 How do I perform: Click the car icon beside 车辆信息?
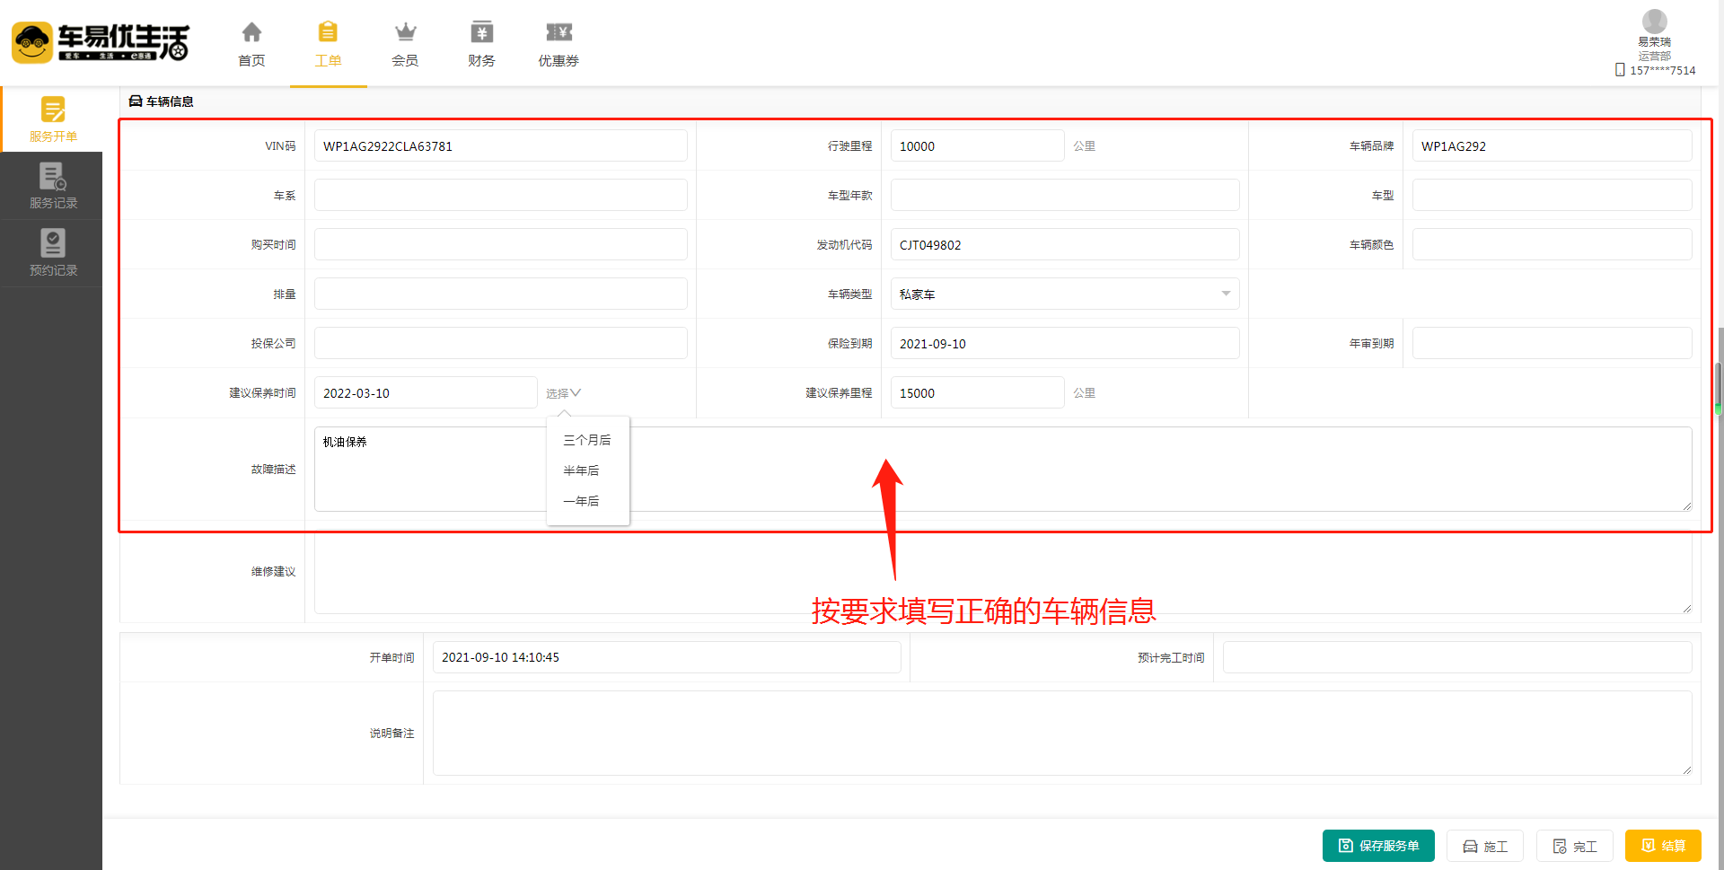click(x=136, y=101)
